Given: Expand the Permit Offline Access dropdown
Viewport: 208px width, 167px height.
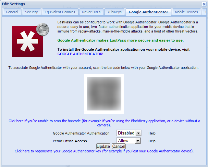Looking at the screenshot, I should (128, 141).
